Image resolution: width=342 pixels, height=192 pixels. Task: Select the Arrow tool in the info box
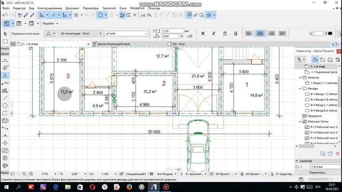pos(5,34)
